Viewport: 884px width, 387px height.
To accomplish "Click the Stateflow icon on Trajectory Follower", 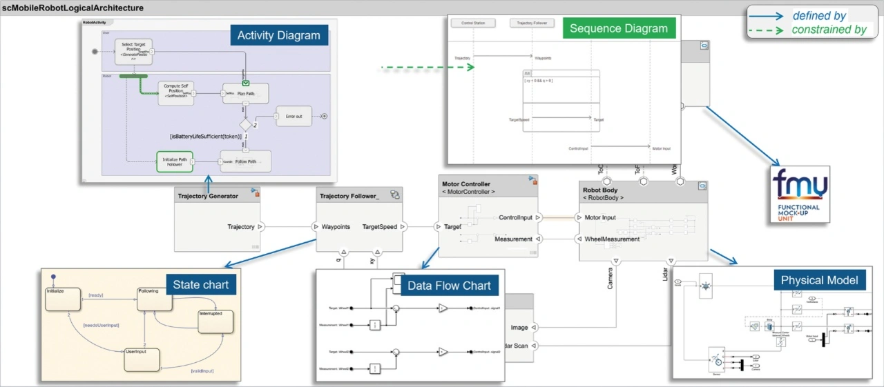I will (x=395, y=195).
